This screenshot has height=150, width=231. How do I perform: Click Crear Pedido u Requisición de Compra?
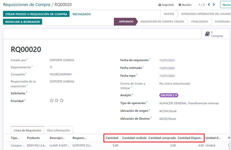(x=36, y=14)
